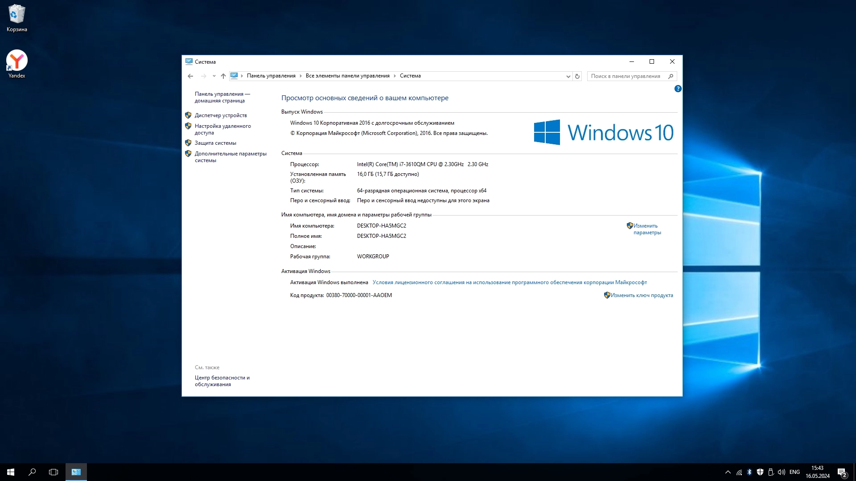Open Windows Start menu

coord(11,472)
